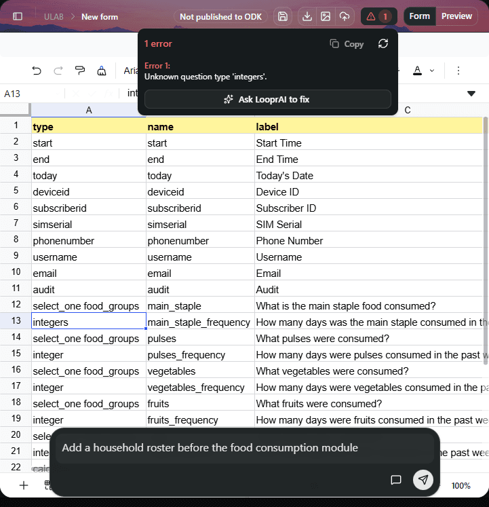Screen dimensions: 489x507
Task: Open ULAB breadcrumb link
Action: click(54, 17)
